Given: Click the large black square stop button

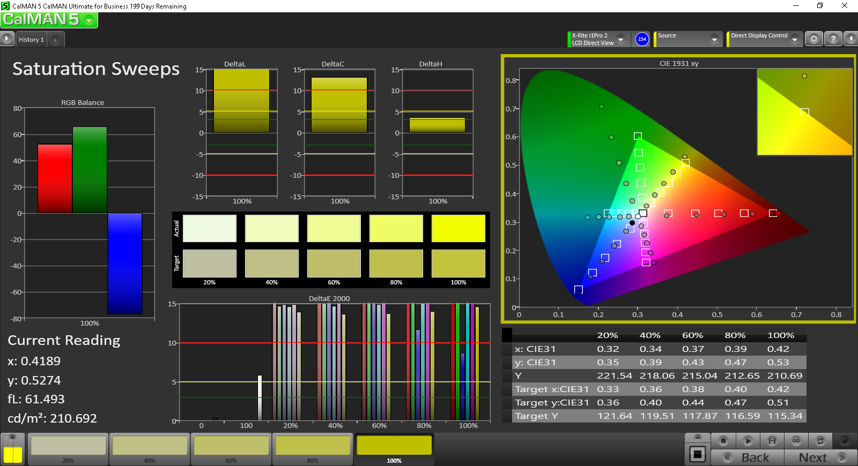Looking at the screenshot, I should [698, 454].
